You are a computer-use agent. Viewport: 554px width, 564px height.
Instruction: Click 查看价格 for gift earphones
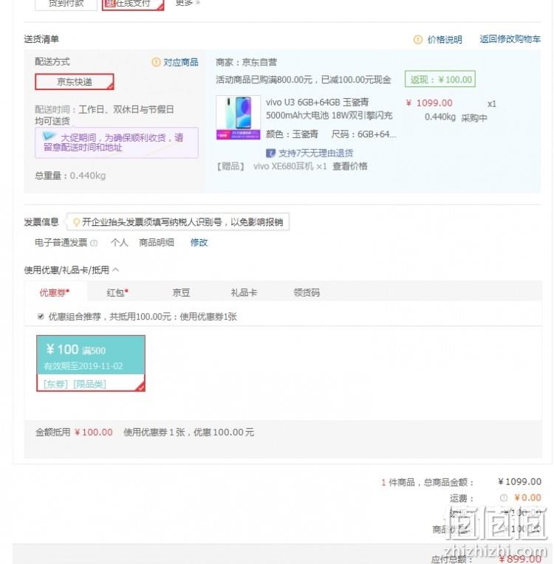[349, 166]
